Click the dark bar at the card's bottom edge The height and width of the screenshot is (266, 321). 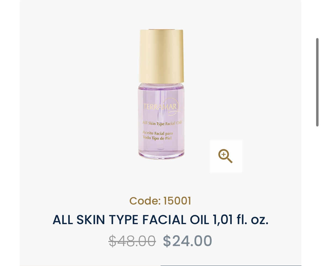click(x=231, y=265)
